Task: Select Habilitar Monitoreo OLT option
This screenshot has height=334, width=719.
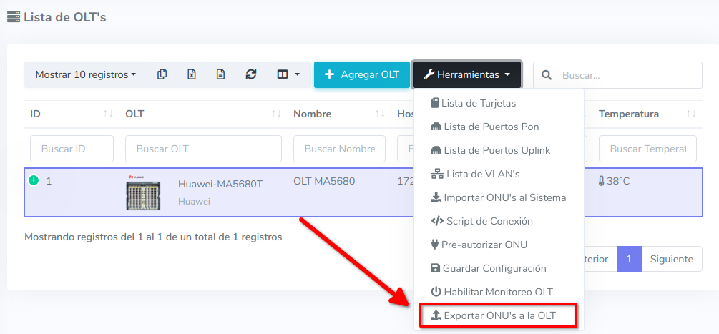Action: pos(498,292)
